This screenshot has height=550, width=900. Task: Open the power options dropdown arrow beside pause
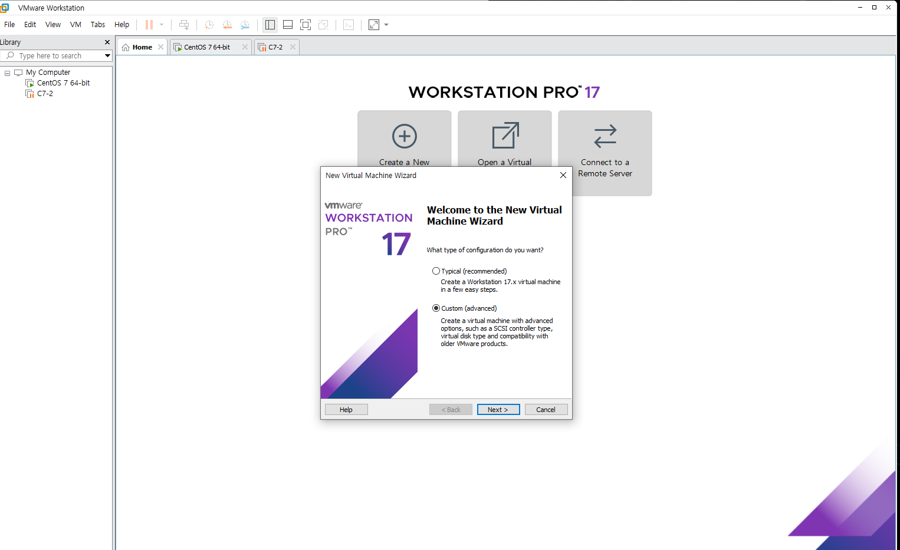pyautogui.click(x=162, y=25)
